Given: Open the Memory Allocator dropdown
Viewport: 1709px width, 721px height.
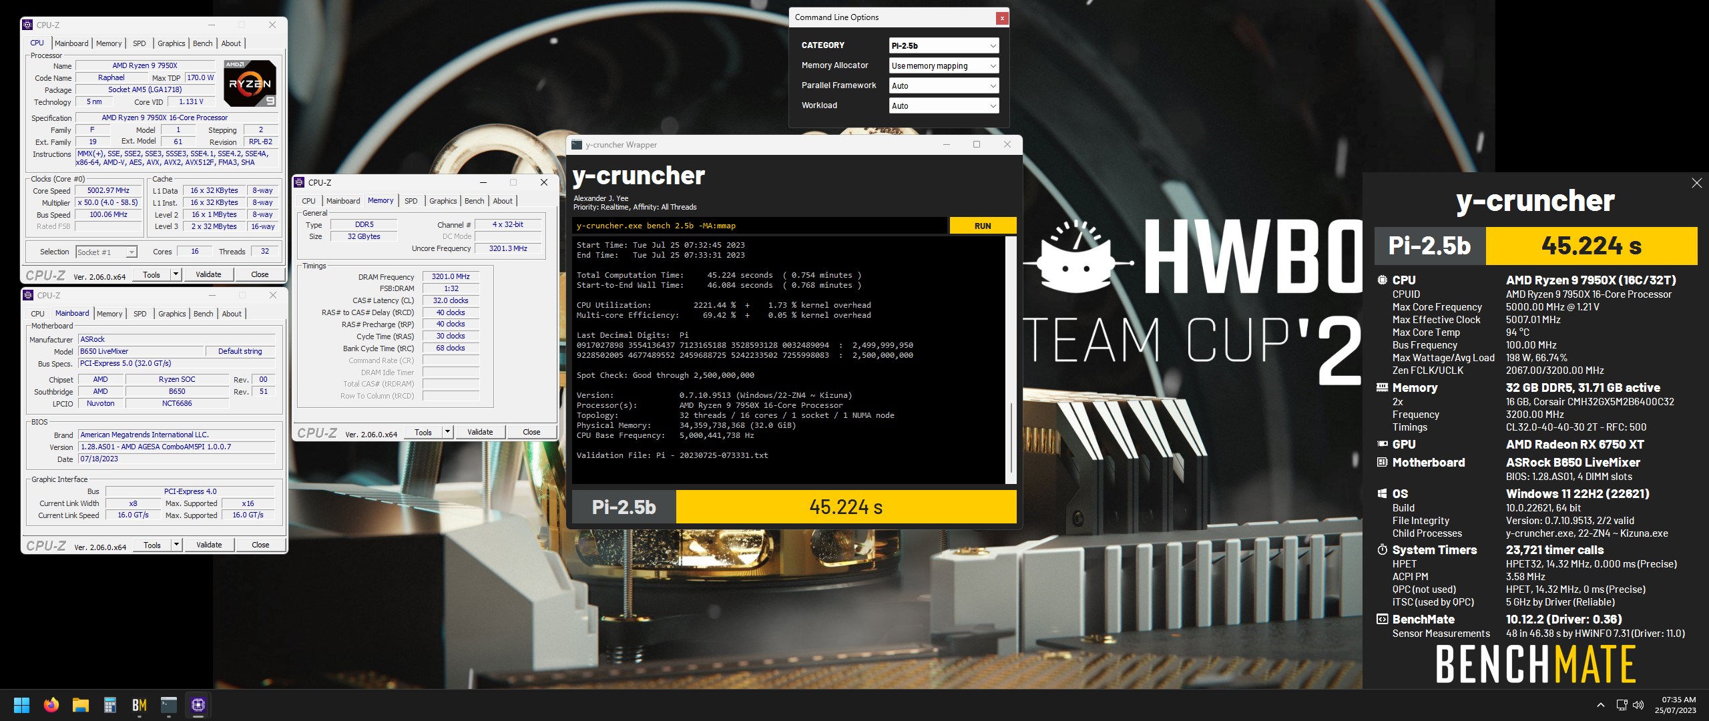Looking at the screenshot, I should coord(943,65).
